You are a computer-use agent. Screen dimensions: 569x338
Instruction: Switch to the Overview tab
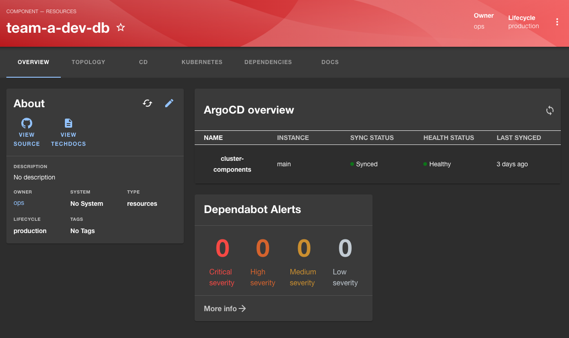point(34,62)
